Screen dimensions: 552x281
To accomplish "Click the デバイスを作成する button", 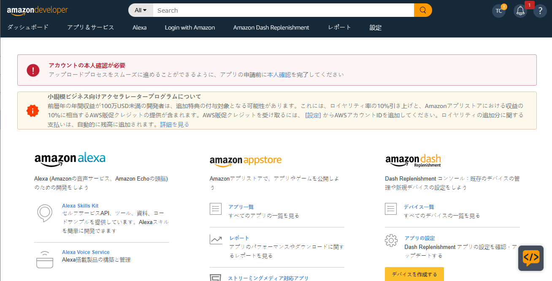I will pos(414,274).
